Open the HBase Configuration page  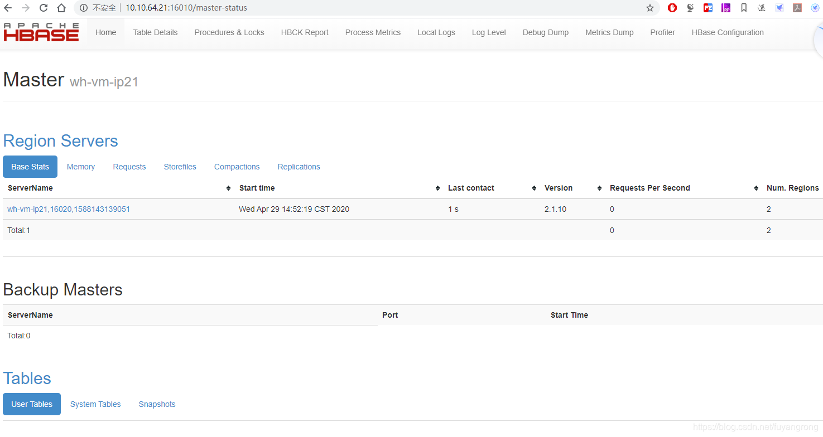(x=728, y=32)
